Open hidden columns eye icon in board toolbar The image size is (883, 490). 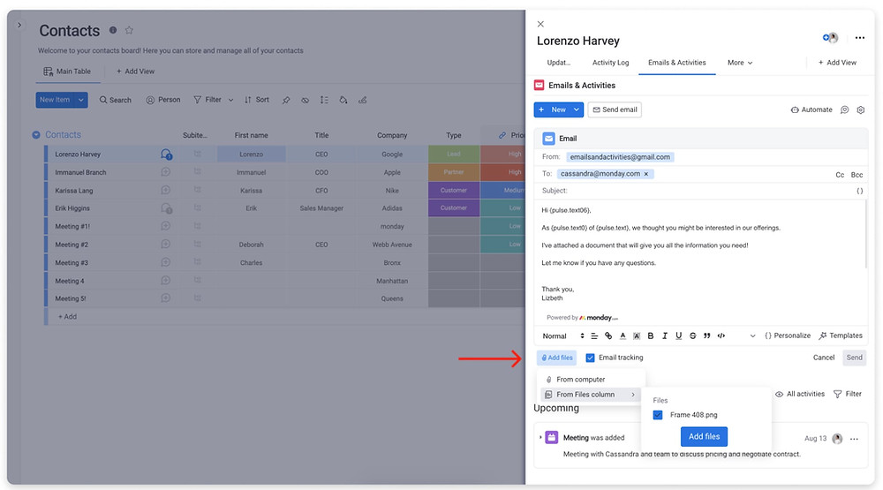coord(305,100)
